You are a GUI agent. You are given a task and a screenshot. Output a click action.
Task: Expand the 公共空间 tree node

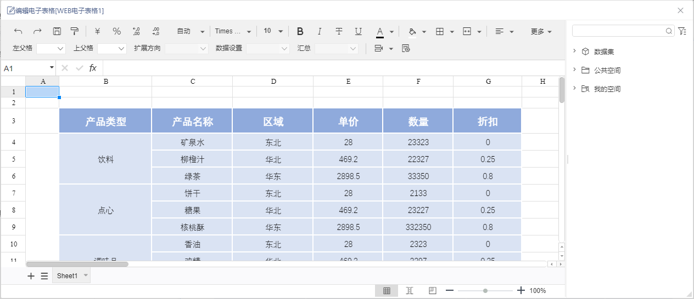[574, 70]
